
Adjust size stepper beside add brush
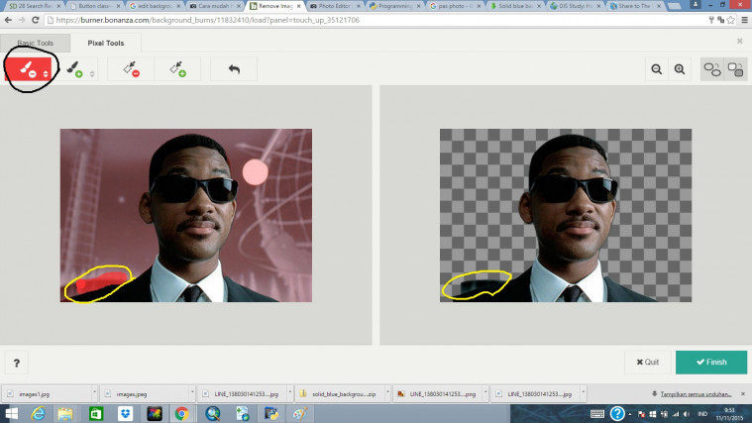[x=92, y=74]
